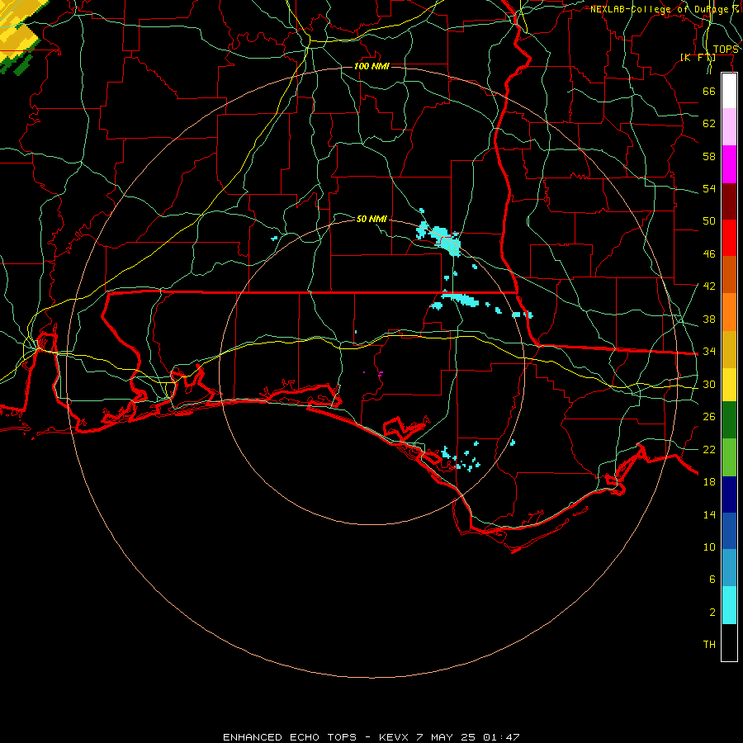Click the '100 NMI' range ring label
Screen dimensions: 743x743
click(x=371, y=66)
